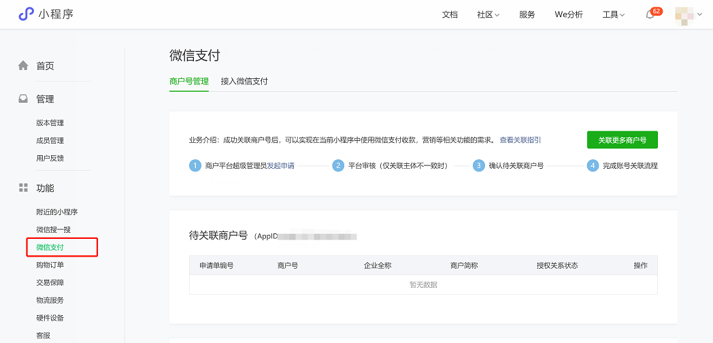
Task: Click 关联更多商户号 green button
Action: pos(622,140)
